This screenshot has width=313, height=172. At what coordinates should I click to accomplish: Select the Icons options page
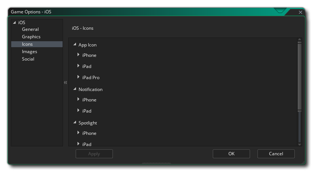click(x=37, y=44)
